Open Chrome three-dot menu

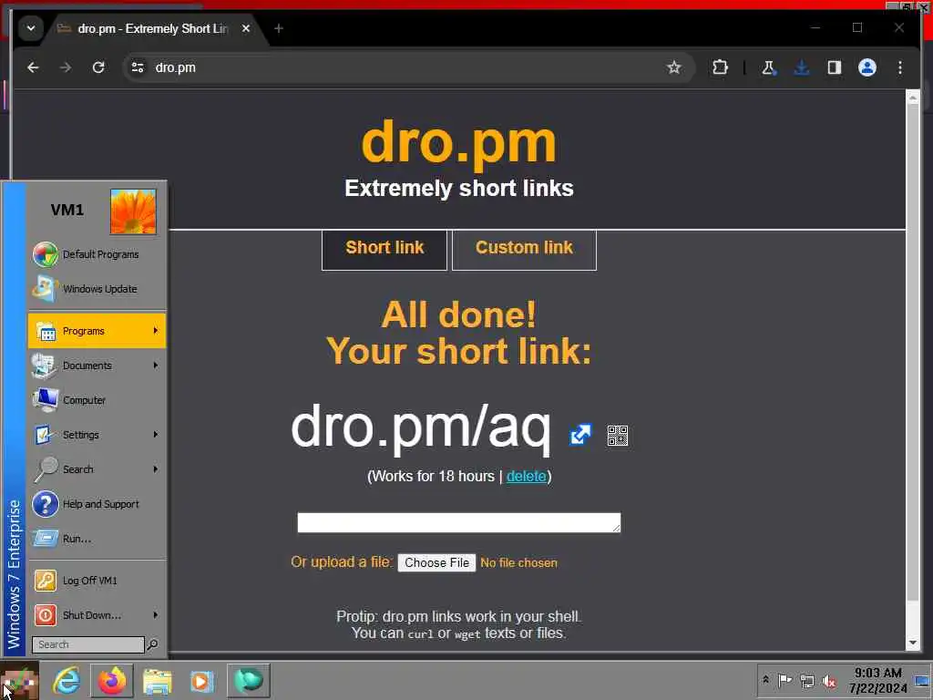click(x=899, y=67)
